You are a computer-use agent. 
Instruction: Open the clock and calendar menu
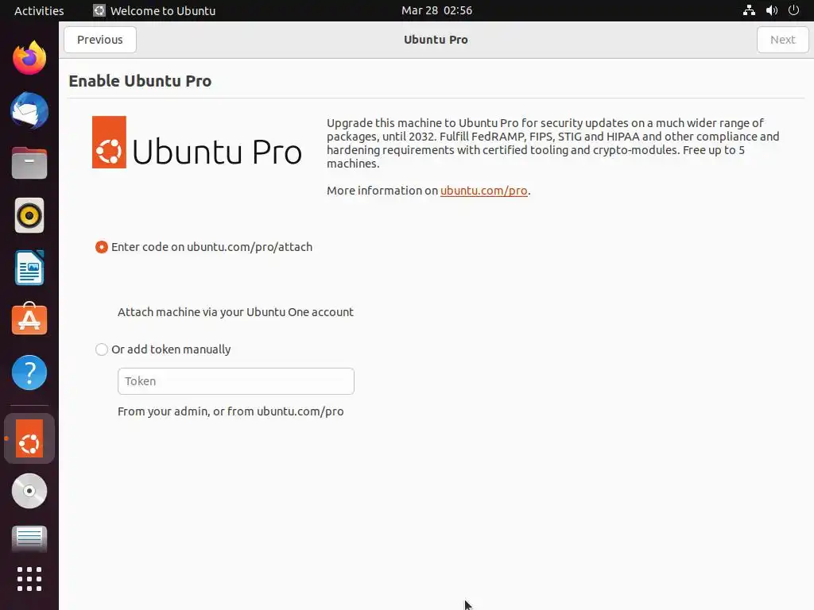coord(436,10)
